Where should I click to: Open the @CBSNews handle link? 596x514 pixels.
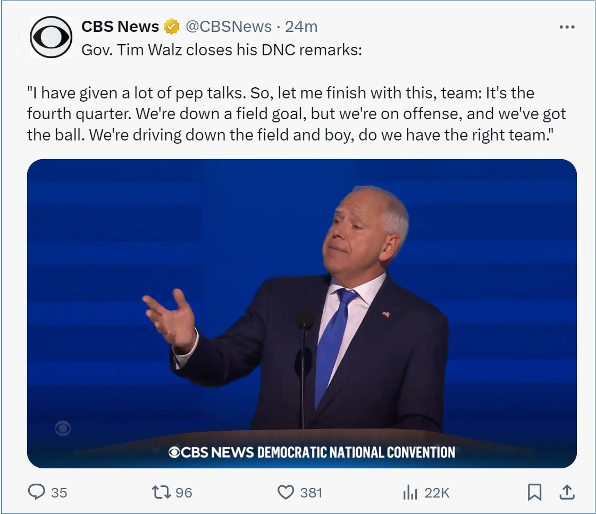pos(230,27)
